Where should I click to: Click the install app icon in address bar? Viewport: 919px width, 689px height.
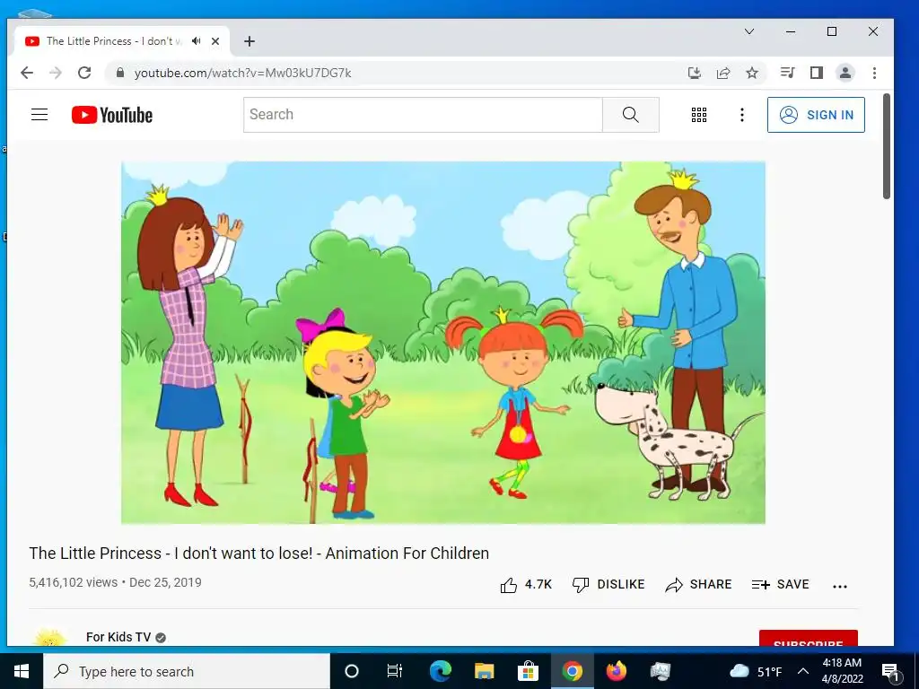click(x=695, y=73)
